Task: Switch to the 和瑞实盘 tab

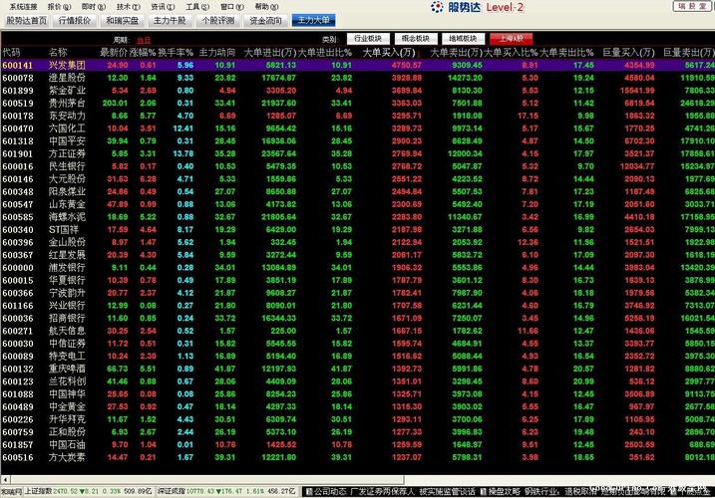Action: [x=123, y=21]
